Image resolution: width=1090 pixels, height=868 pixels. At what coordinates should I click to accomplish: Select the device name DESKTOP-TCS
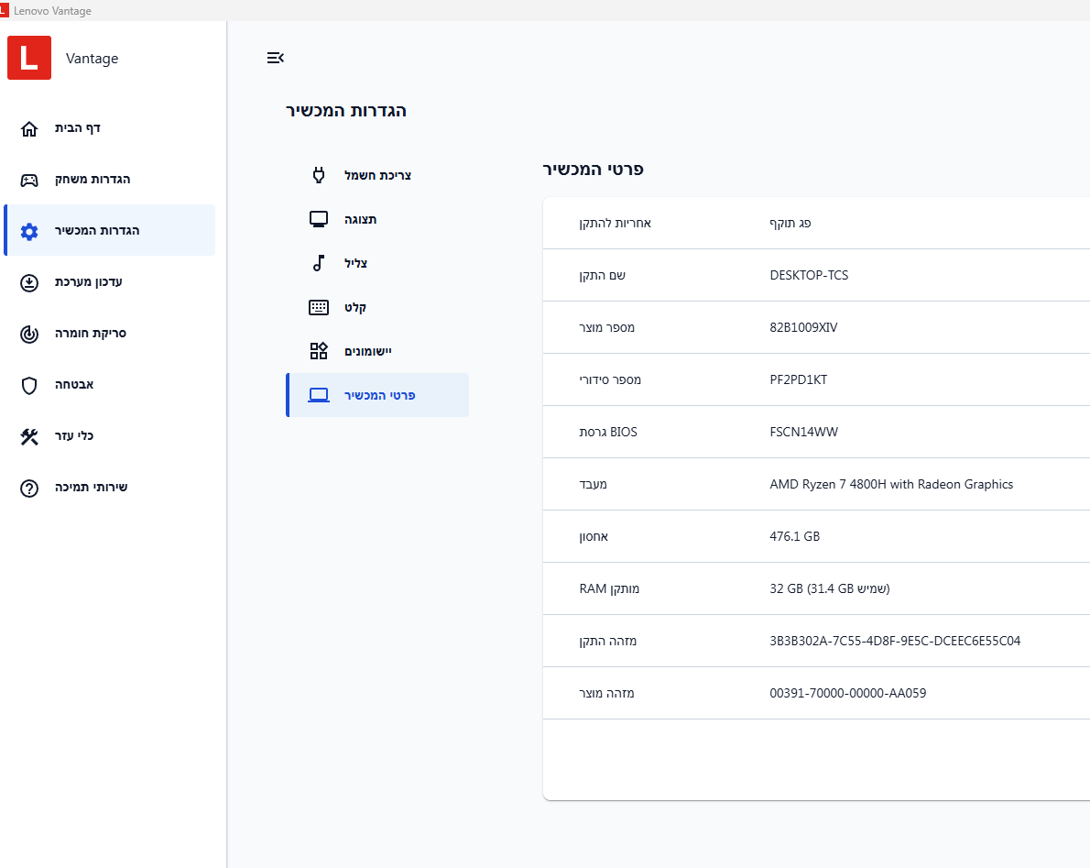pos(809,275)
